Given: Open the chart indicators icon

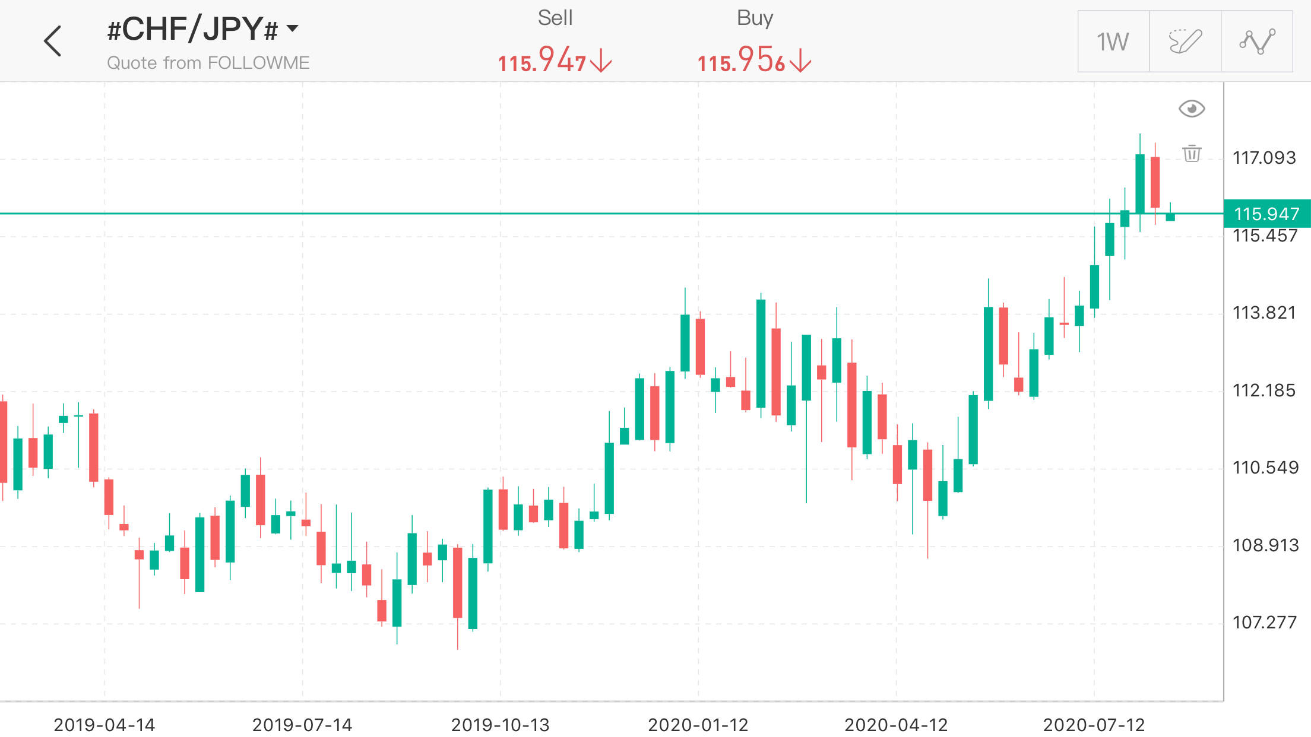Looking at the screenshot, I should [x=1257, y=42].
